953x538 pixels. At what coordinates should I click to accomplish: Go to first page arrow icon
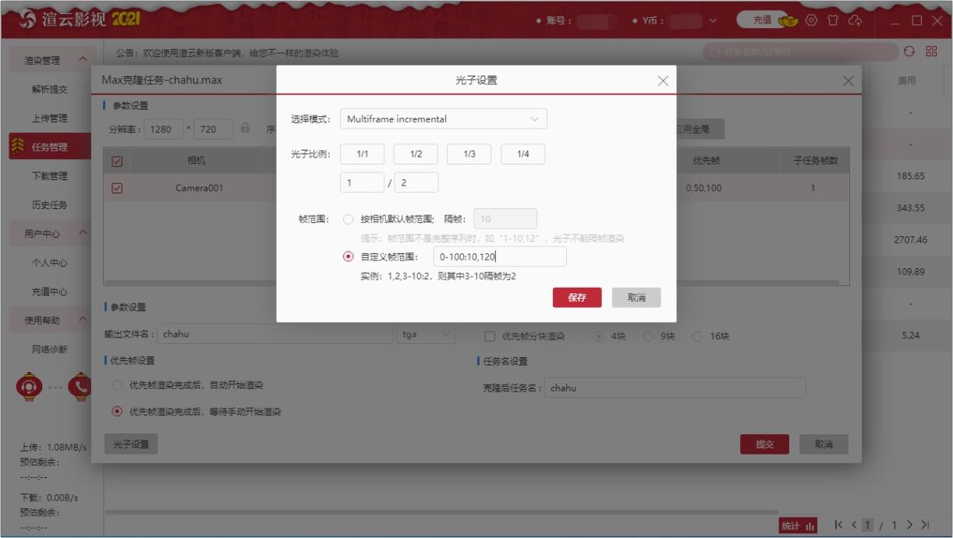[838, 525]
